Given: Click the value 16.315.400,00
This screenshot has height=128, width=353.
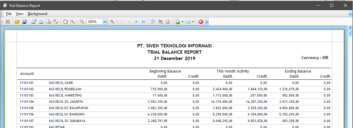Looking at the screenshot, I should pyautogui.click(x=222, y=102).
